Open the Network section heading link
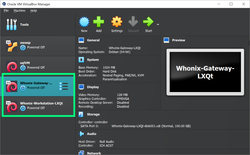The width and height of the screenshot is (250, 155). [x=94, y=153]
